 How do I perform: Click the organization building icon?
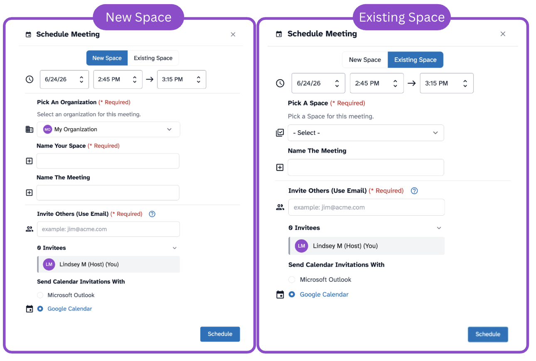tap(30, 129)
